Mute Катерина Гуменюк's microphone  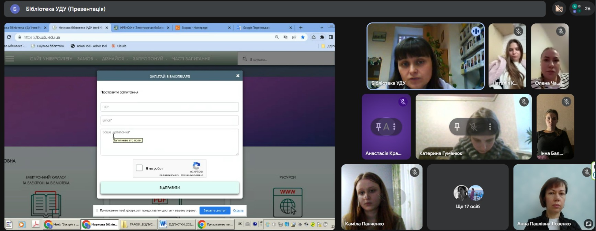pos(473,127)
